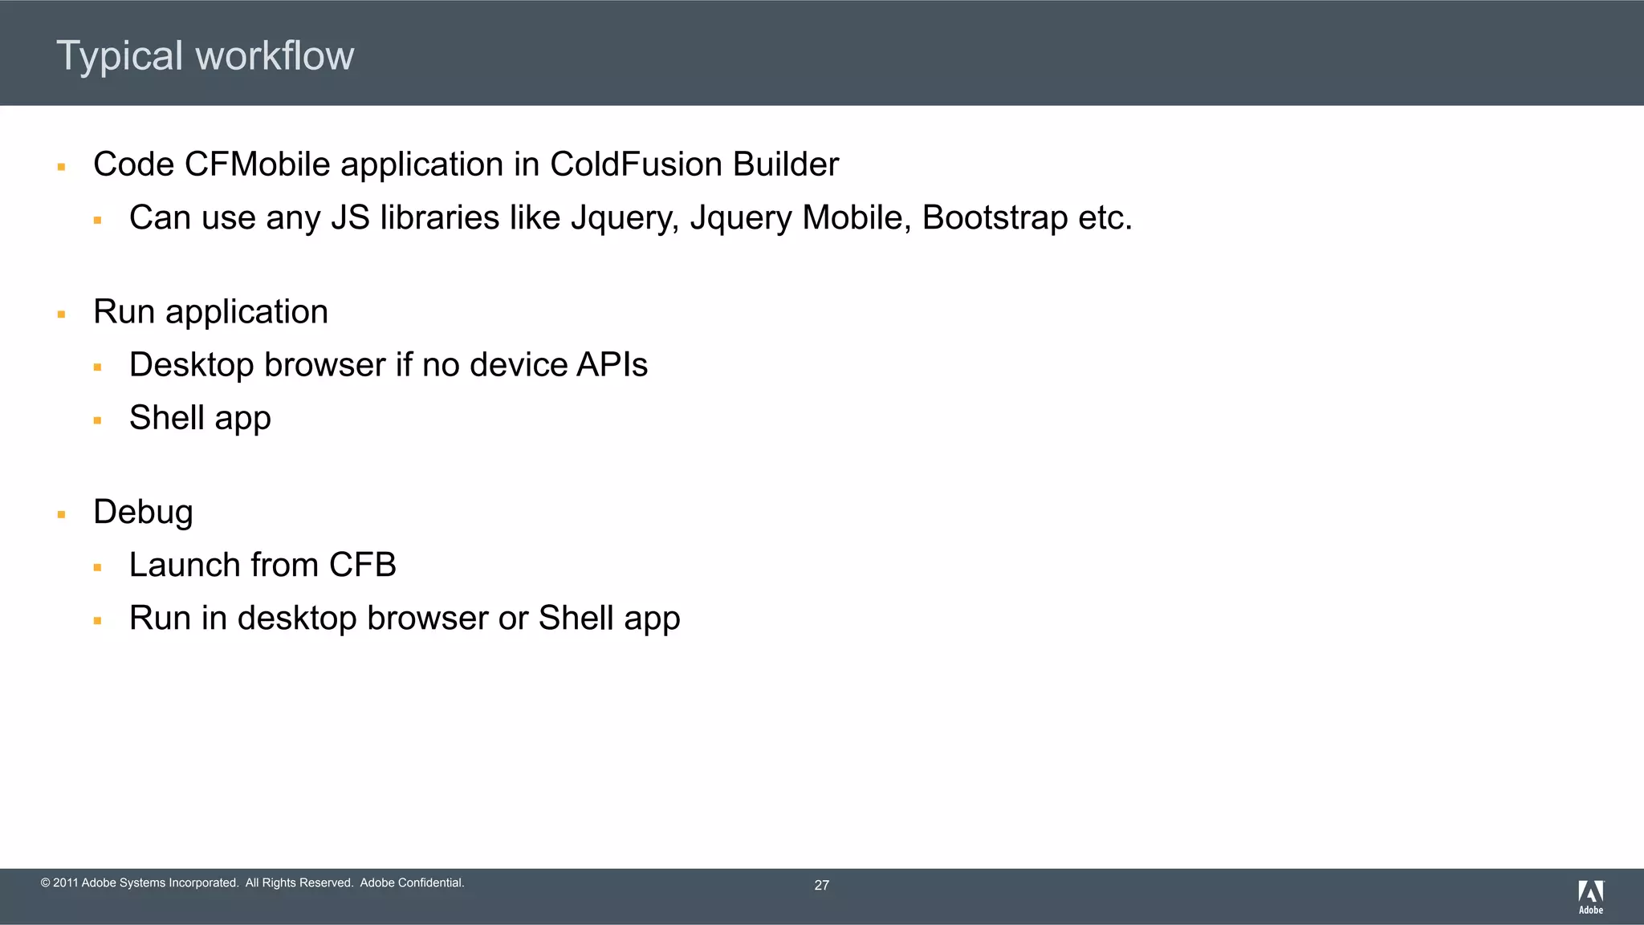Click the line mentioning Jquery Mobile and Bootstrap
This screenshot has width=1644, height=925.
630,217
